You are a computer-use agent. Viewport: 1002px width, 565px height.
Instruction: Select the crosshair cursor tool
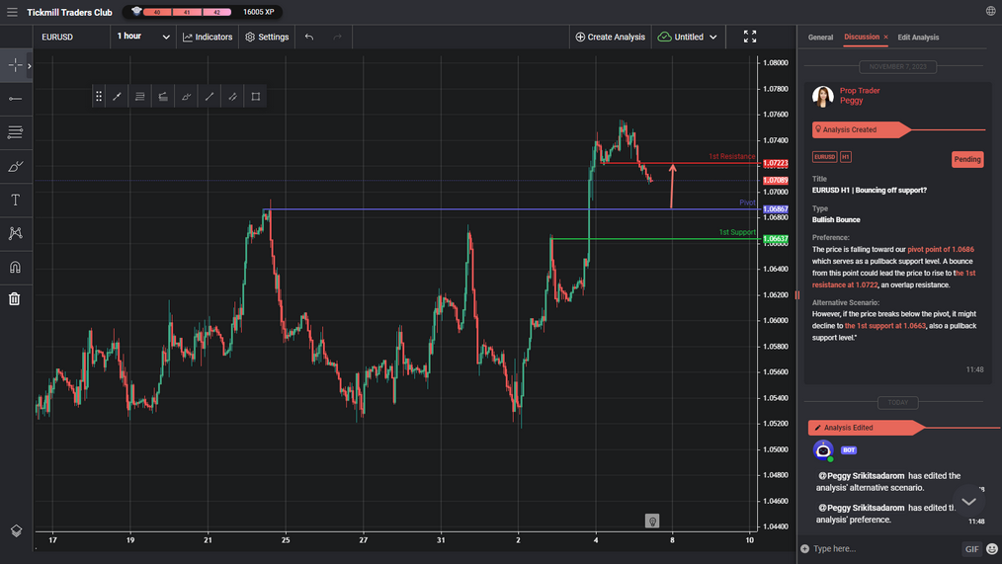[x=15, y=65]
